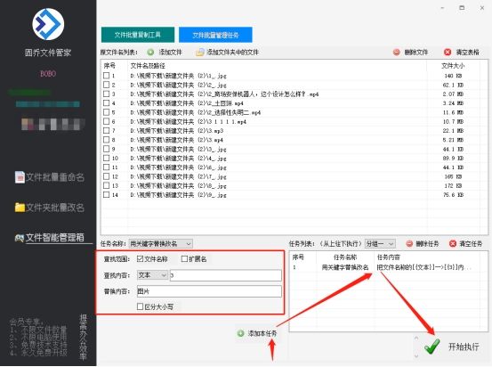Screen dimensions: 492x367
Task: Click the file smart manager icon
Action: (x=20, y=238)
